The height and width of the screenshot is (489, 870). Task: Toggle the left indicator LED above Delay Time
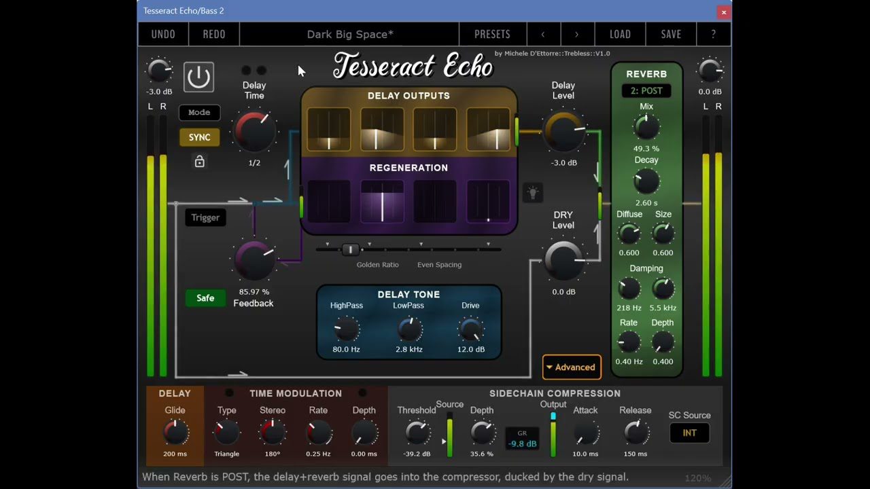[246, 71]
